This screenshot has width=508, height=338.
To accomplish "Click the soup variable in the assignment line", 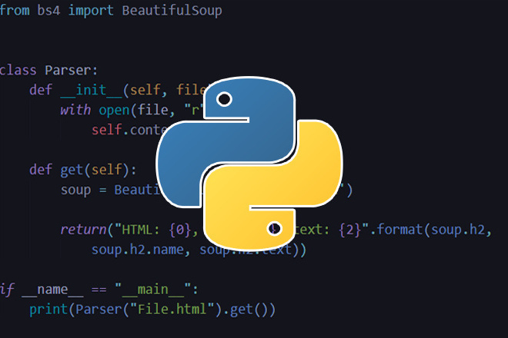I will point(75,189).
